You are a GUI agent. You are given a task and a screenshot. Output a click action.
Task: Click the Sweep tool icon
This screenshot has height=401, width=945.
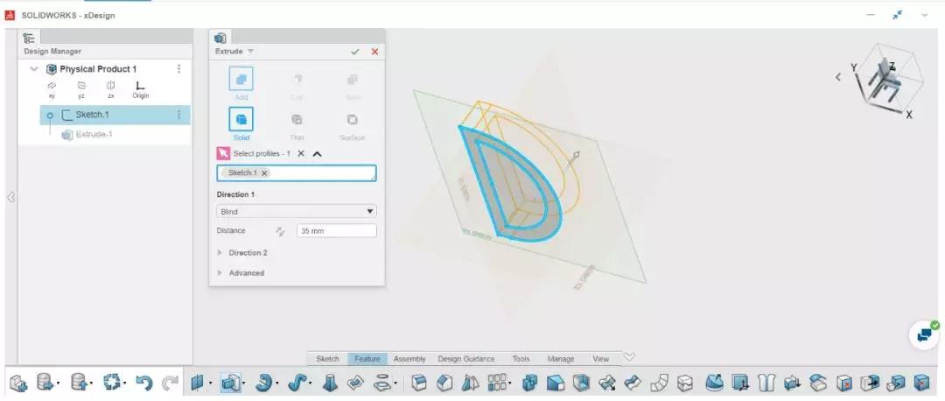click(297, 383)
